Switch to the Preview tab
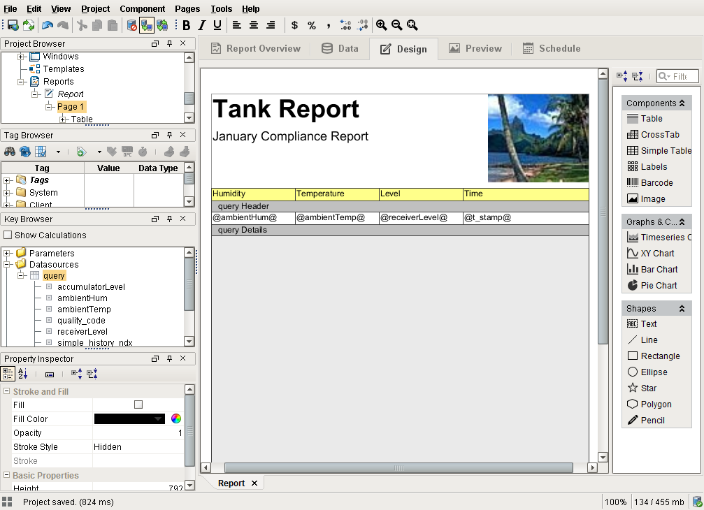Screen dimensions: 704x510 tap(475, 48)
